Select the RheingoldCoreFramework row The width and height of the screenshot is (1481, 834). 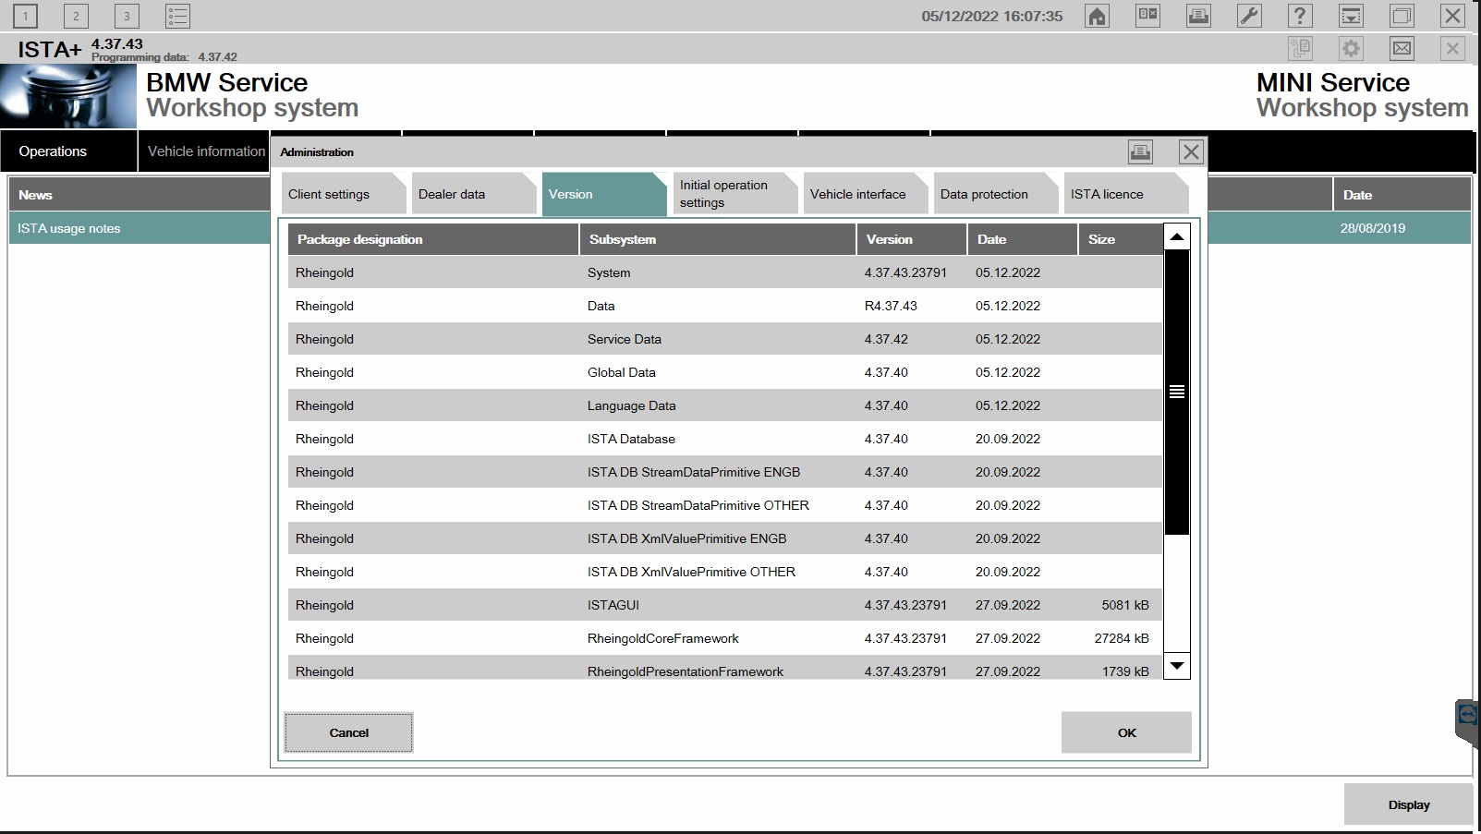coord(725,638)
